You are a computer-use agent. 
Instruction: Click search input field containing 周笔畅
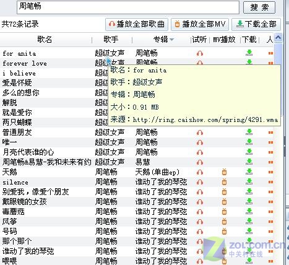[x=128, y=7]
